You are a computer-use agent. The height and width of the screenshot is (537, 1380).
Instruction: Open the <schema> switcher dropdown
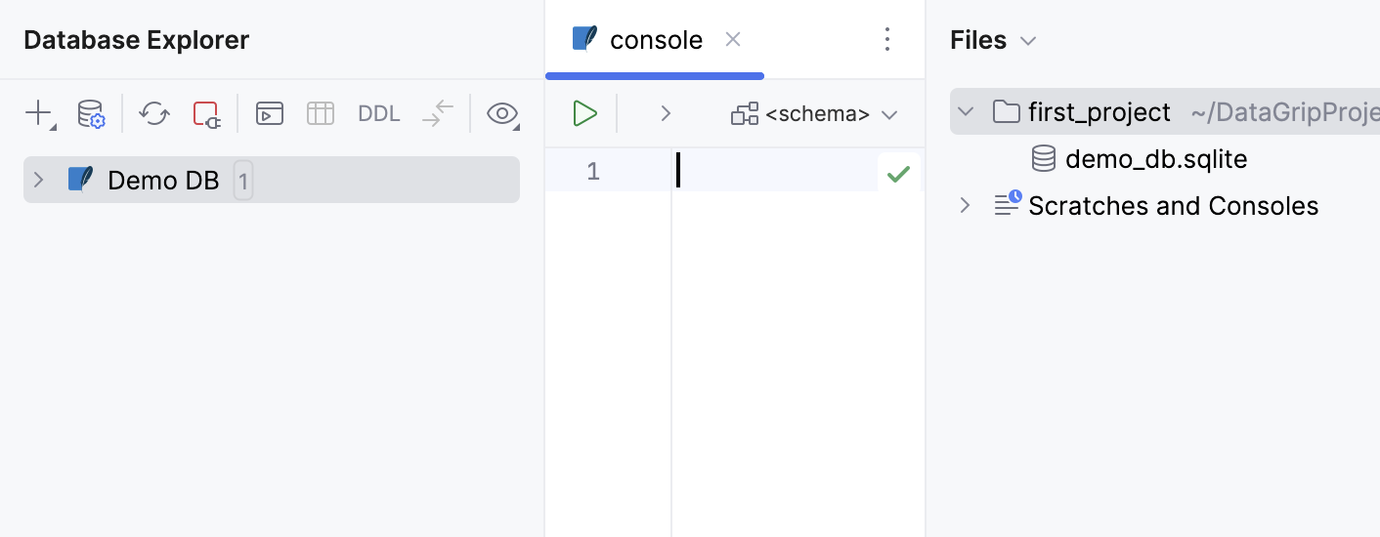click(x=814, y=113)
